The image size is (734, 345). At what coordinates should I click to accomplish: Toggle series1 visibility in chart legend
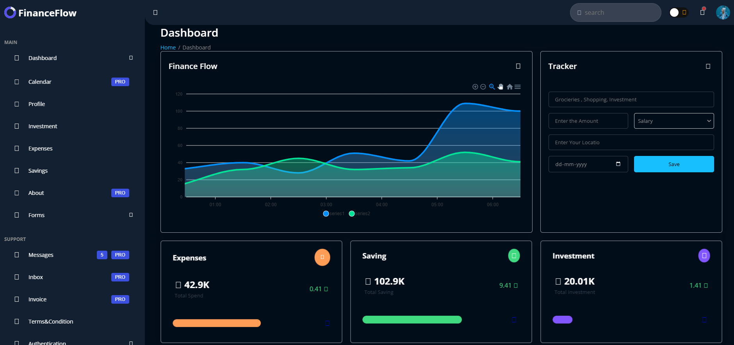coord(334,214)
